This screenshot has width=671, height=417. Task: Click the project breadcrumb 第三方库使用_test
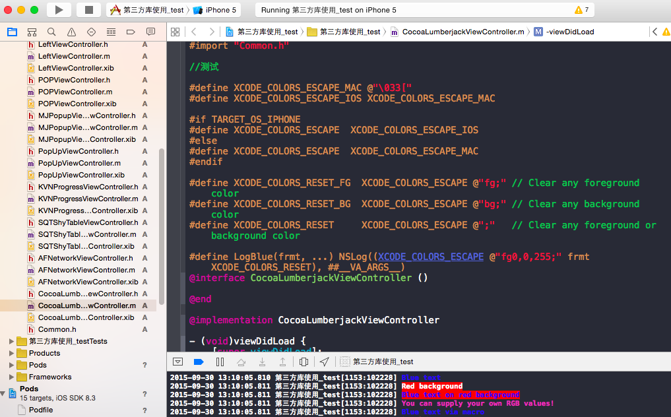point(262,32)
